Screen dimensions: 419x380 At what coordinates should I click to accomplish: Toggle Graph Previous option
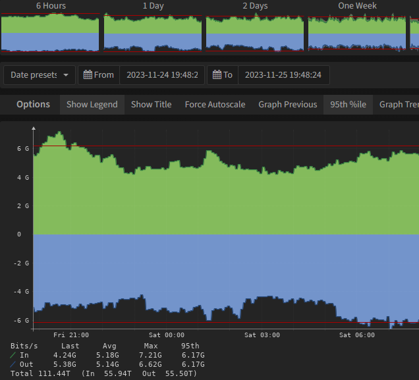[x=287, y=104]
